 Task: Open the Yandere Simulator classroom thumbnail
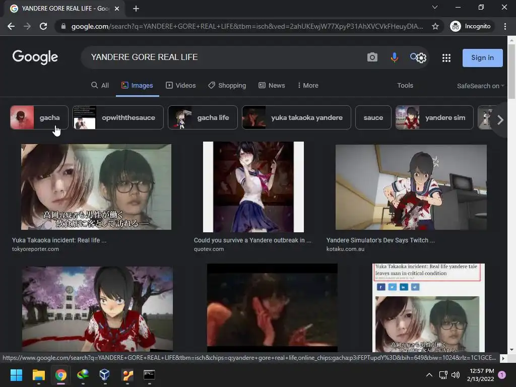tap(411, 187)
